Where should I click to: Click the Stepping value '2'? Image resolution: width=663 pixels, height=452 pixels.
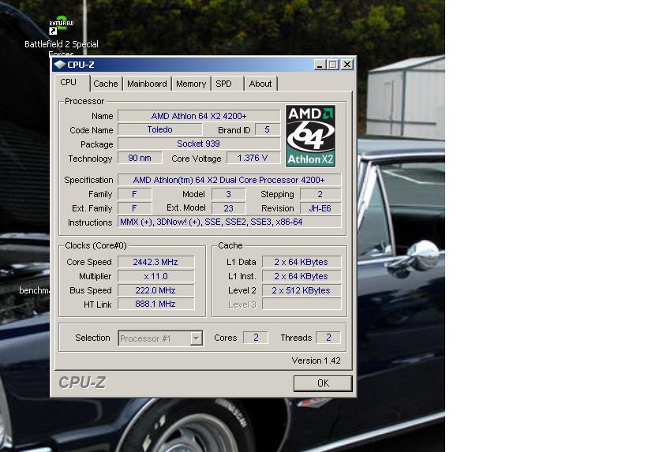pos(320,194)
